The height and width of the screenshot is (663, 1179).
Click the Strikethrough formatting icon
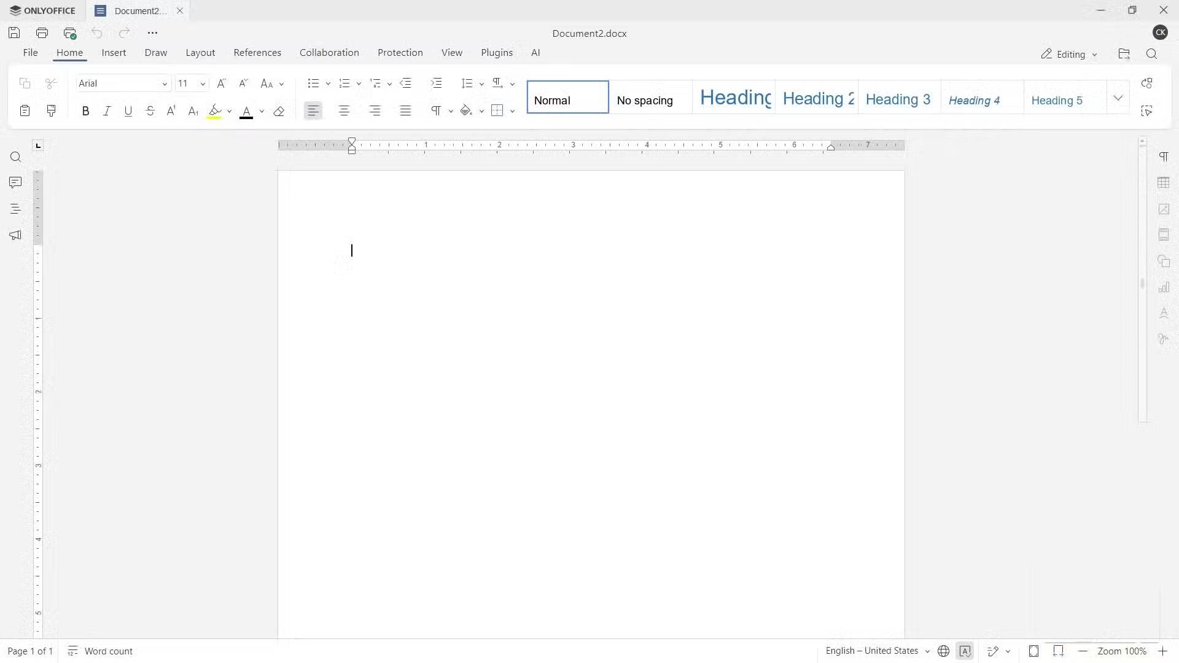150,111
